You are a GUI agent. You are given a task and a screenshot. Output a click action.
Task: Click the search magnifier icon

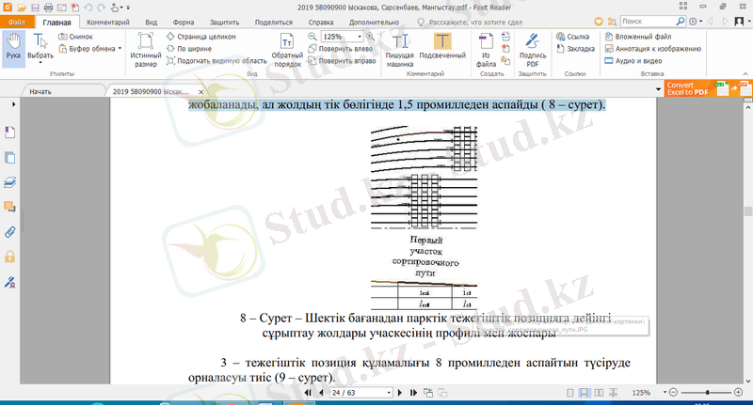point(681,22)
